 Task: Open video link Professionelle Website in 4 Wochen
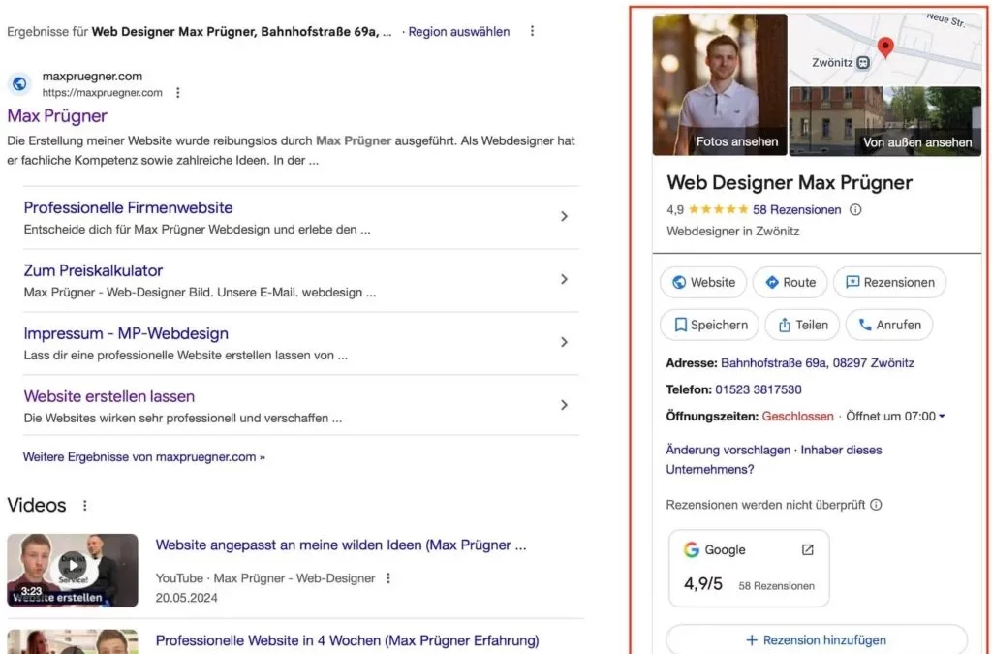click(x=348, y=640)
